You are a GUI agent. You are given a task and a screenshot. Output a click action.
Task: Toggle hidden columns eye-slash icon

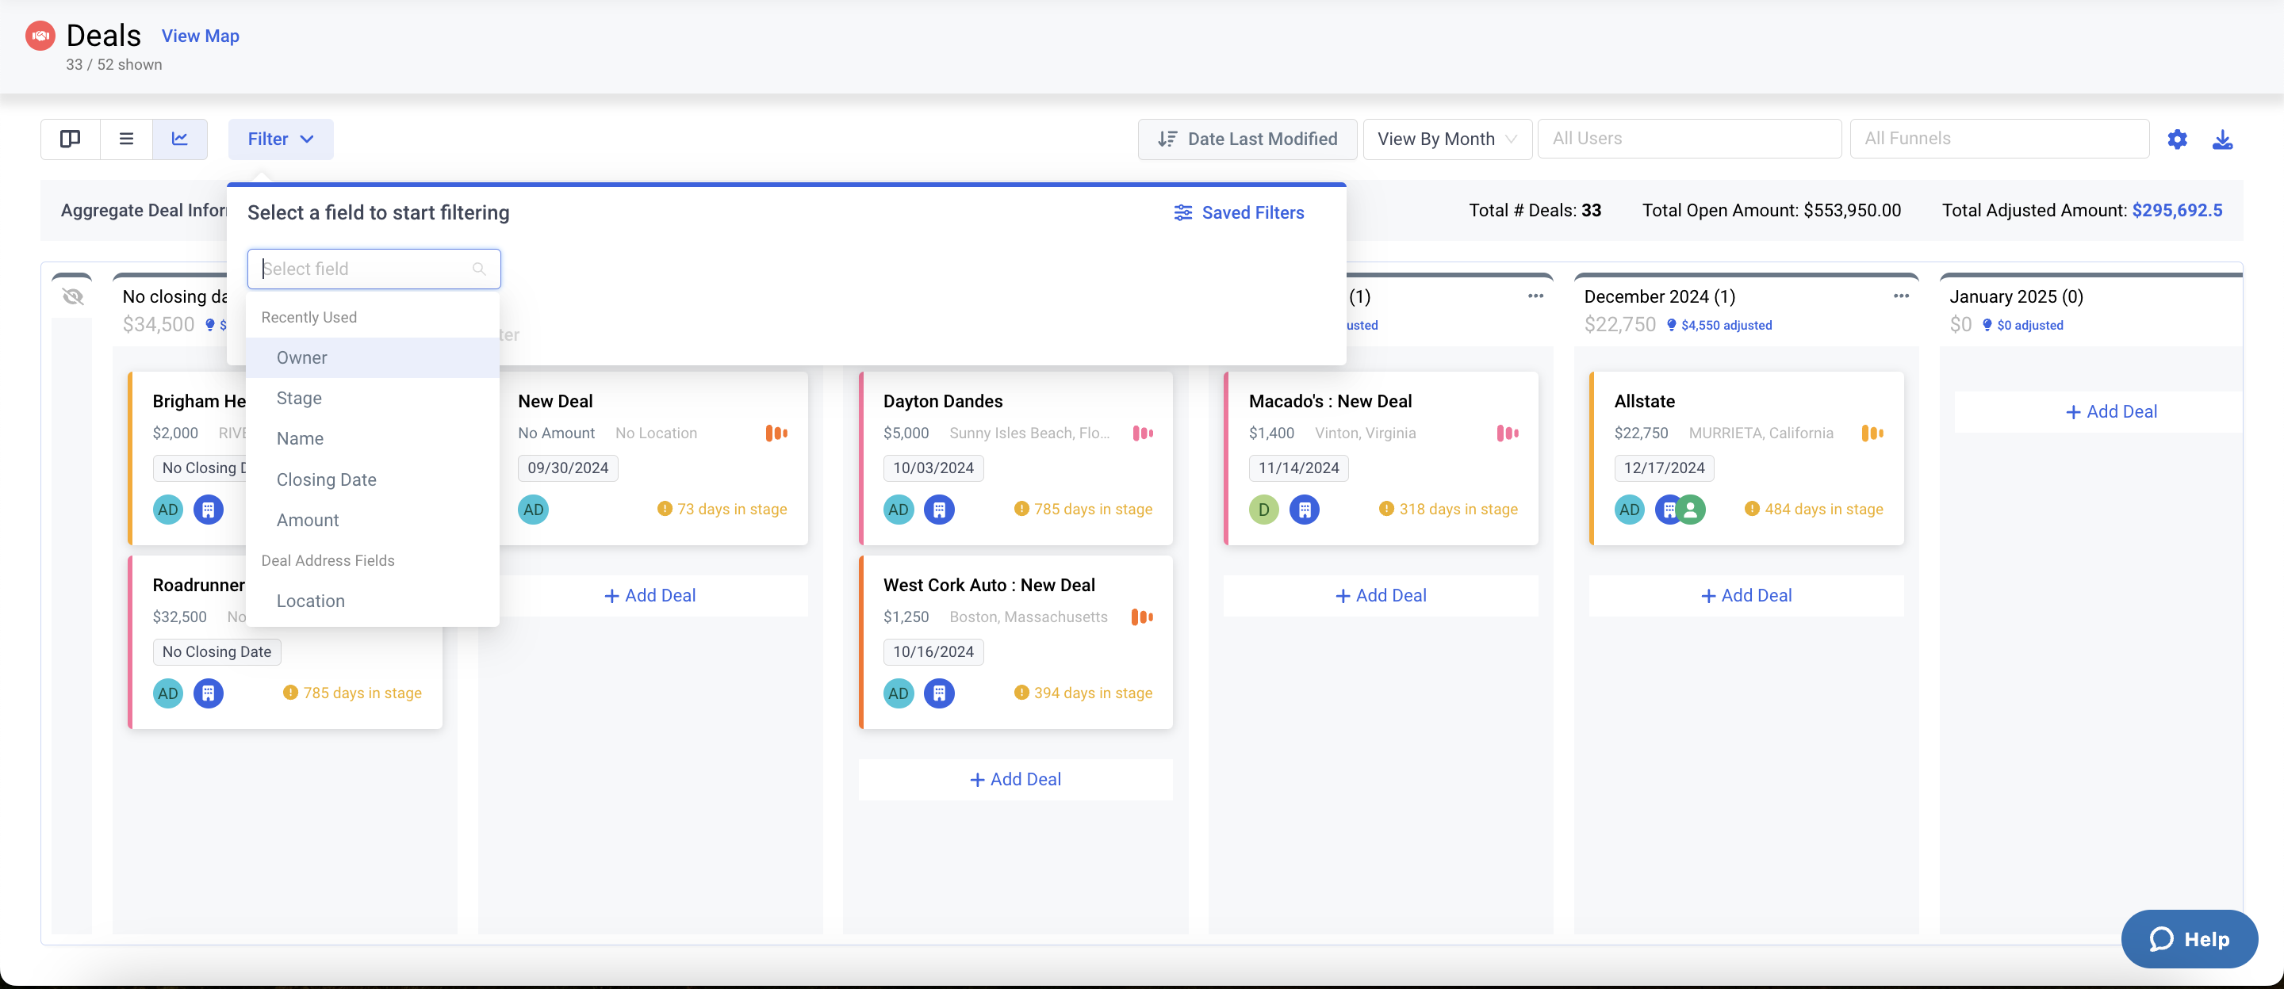[x=73, y=297]
